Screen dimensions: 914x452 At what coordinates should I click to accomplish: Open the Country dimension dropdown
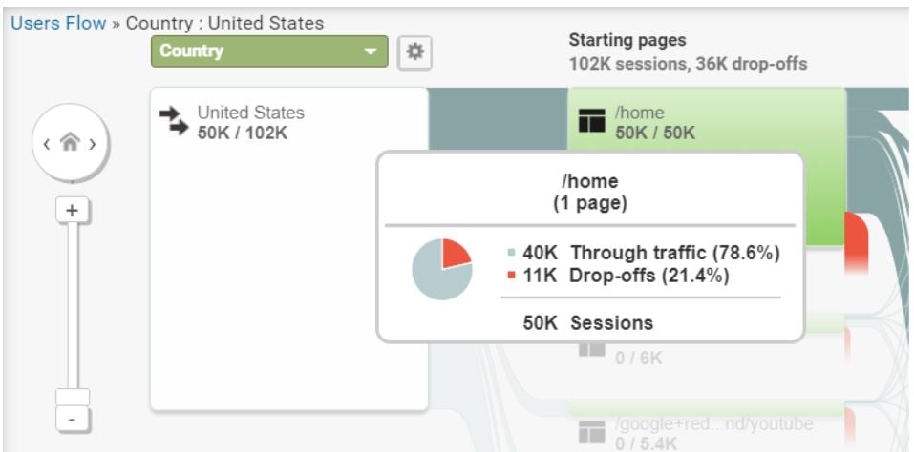(269, 51)
